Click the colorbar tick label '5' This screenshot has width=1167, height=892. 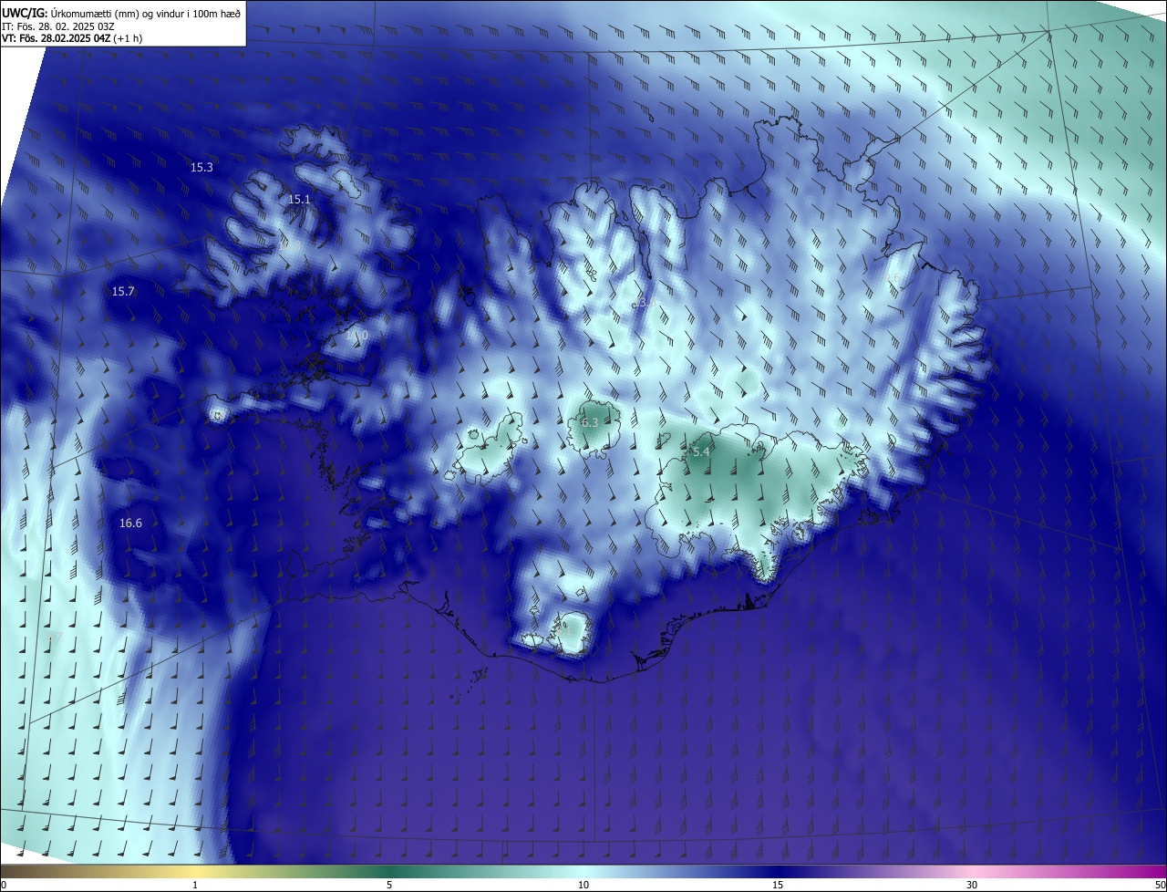point(389,885)
